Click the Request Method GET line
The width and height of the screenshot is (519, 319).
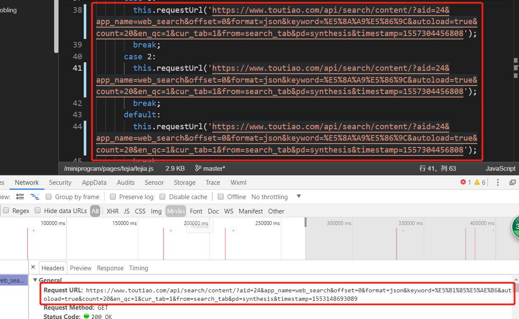point(76,308)
